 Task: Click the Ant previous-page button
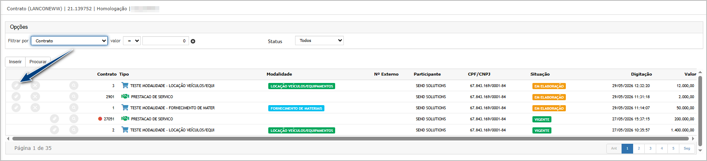[614, 148]
